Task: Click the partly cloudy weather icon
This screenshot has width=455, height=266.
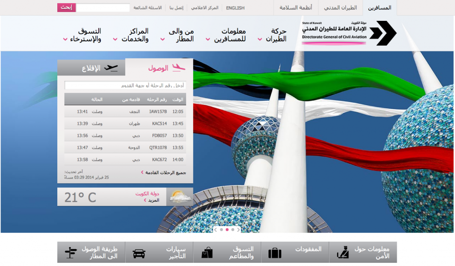Action: tap(180, 197)
